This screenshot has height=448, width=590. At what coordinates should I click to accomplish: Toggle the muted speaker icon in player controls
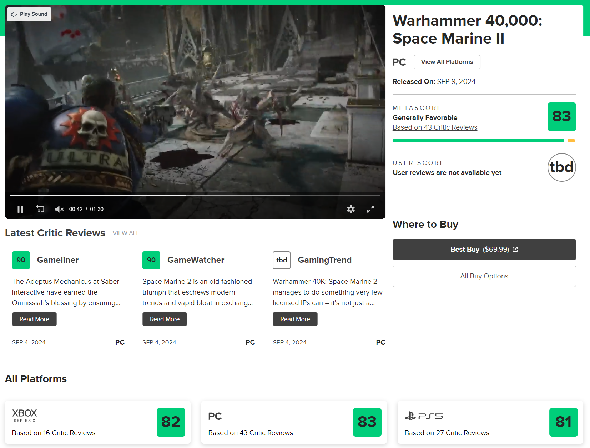(x=59, y=209)
